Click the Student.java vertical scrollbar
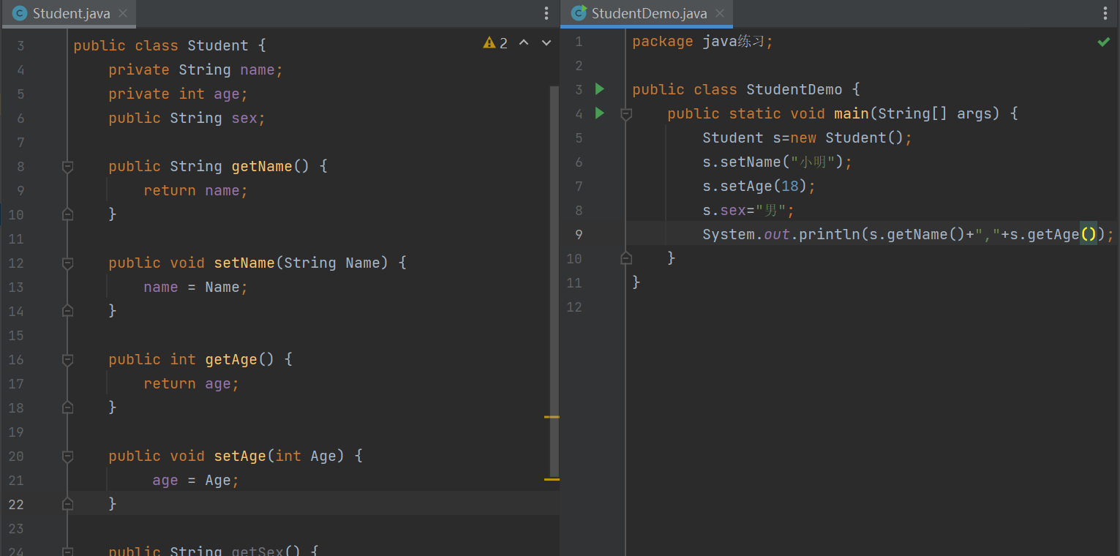Screen dimensions: 1120x556 tap(554, 281)
